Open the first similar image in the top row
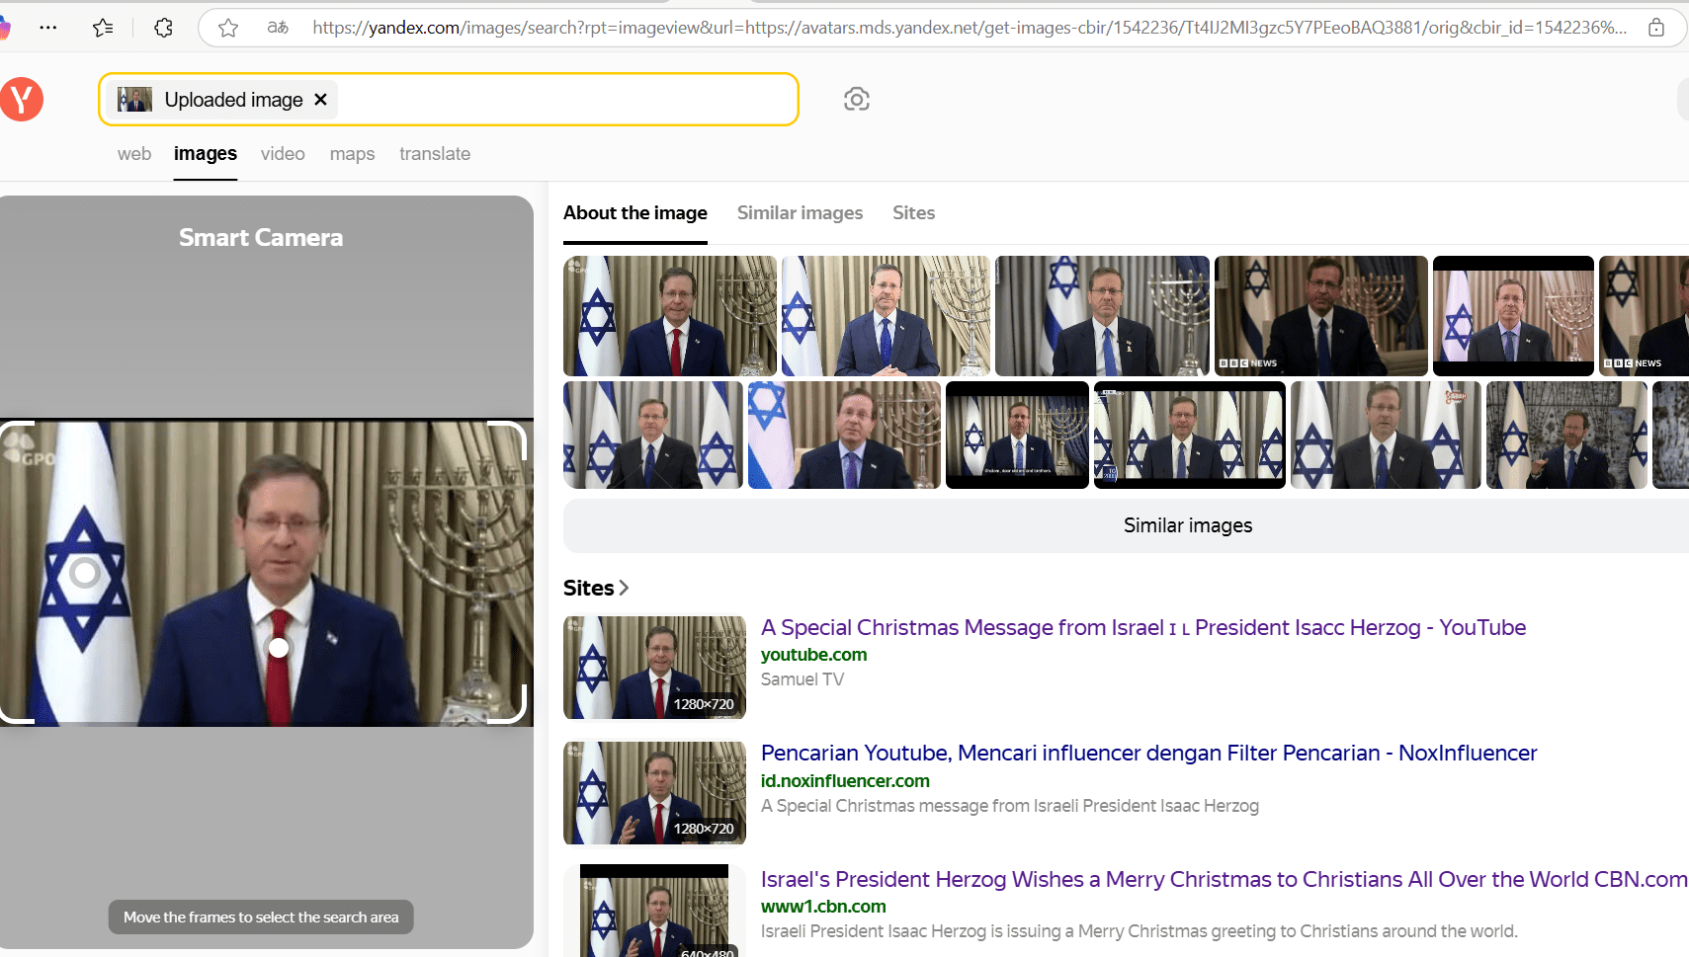Image resolution: width=1689 pixels, height=957 pixels. click(x=670, y=316)
